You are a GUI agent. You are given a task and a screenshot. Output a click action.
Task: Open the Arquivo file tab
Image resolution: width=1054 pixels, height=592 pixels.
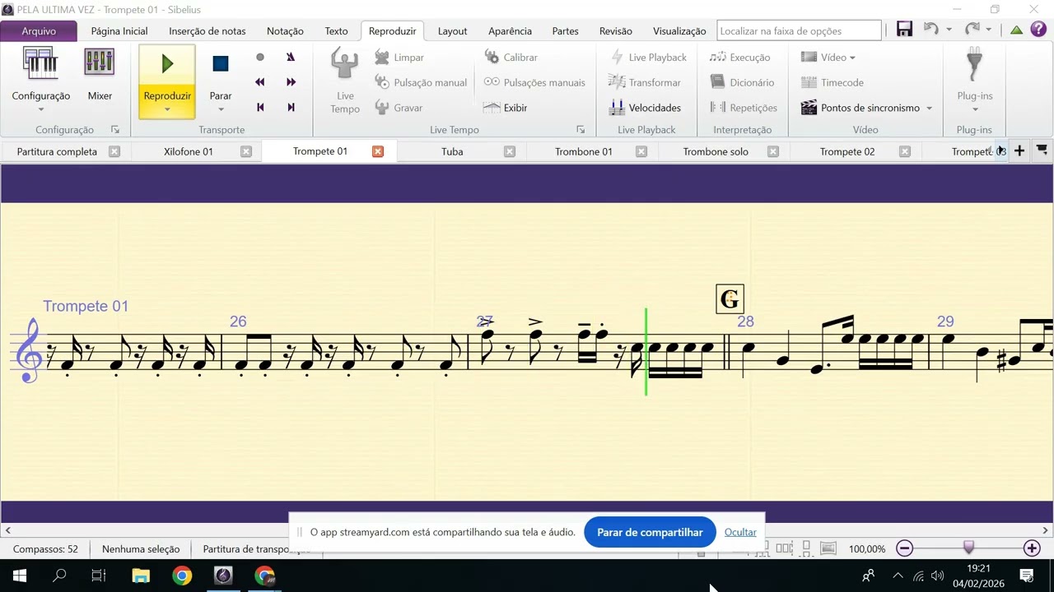[x=39, y=31]
